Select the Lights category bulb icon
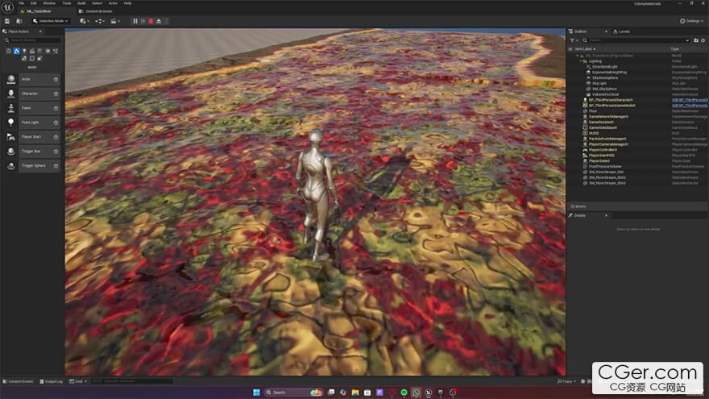This screenshot has width=709, height=399. [x=24, y=51]
